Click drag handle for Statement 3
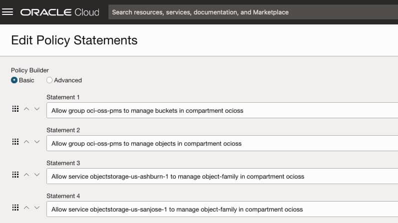398x223 pixels. tap(15, 175)
